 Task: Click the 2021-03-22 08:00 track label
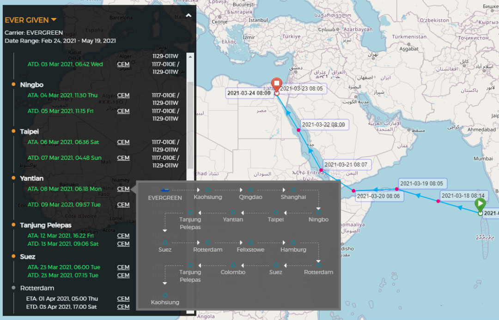pos(323,125)
